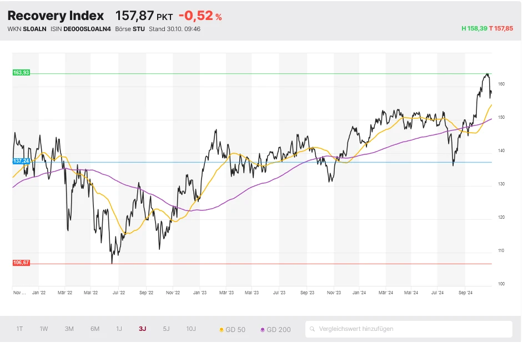Select the 1T time range

(x=19, y=329)
